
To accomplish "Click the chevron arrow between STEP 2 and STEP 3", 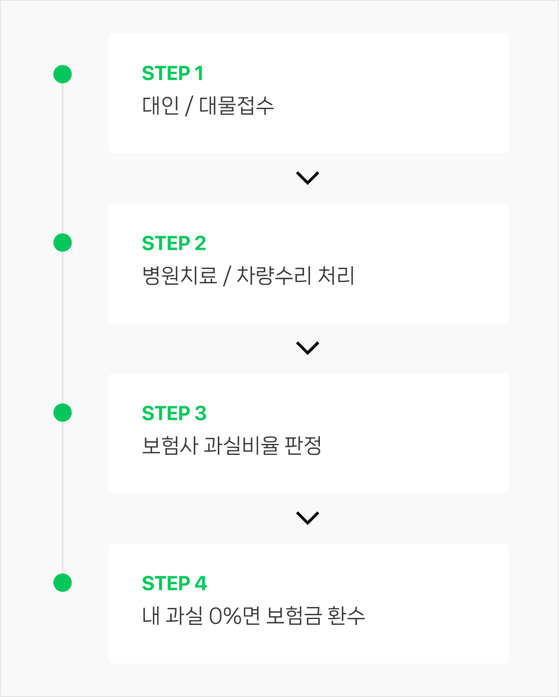I will [307, 348].
